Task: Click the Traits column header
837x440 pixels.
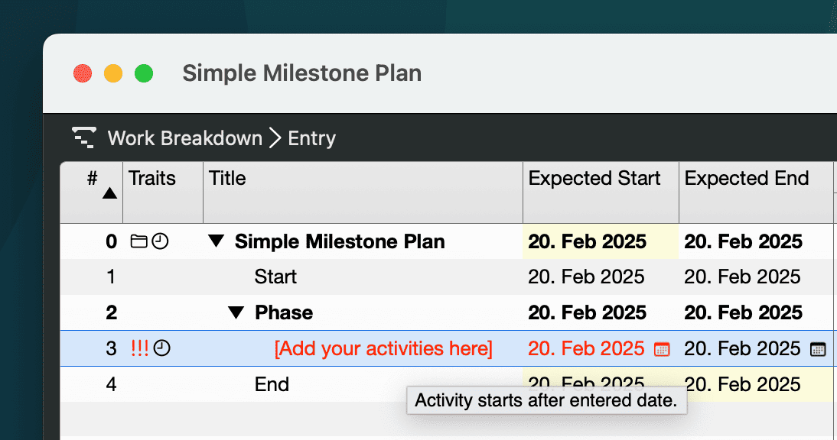Action: tap(151, 178)
